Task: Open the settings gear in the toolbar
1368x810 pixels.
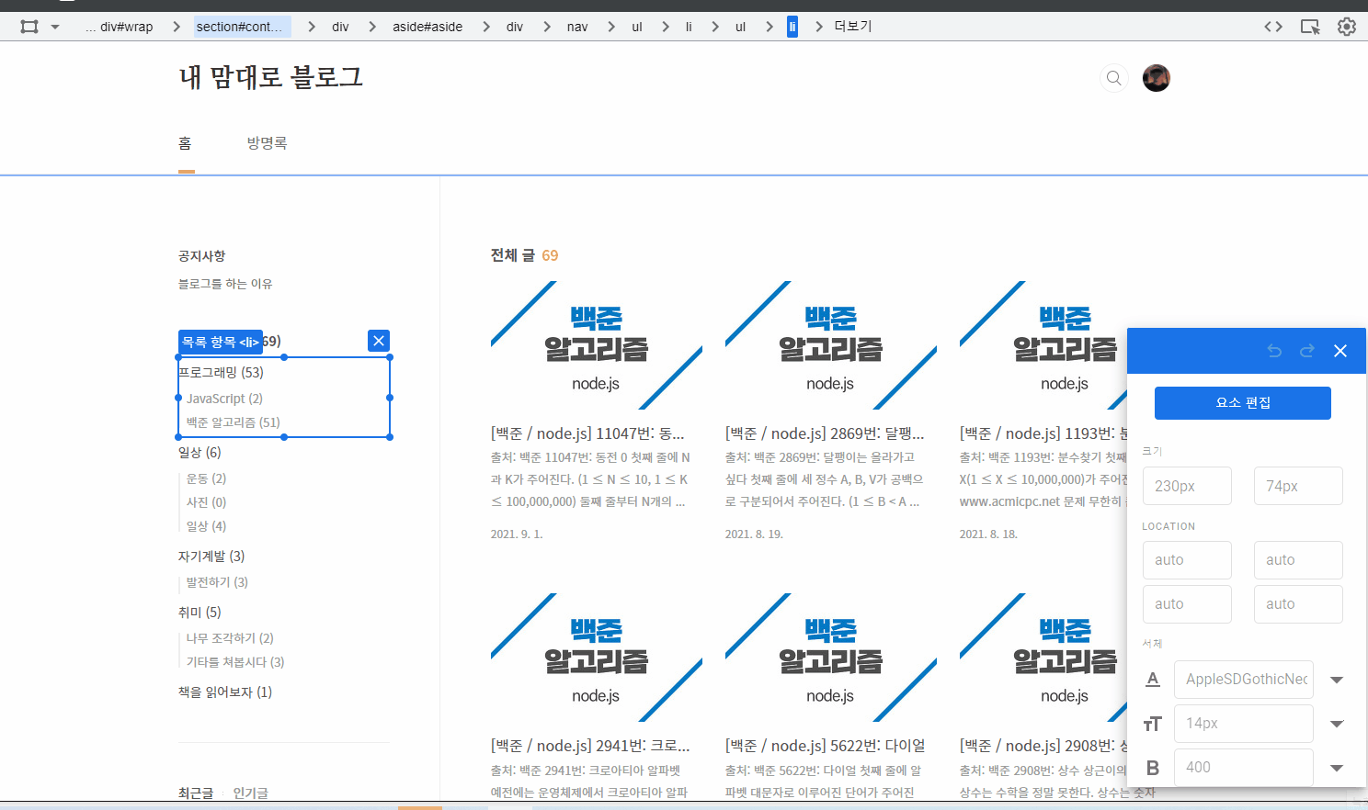Action: (1347, 27)
